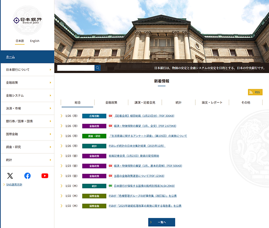The width and height of the screenshot is (269, 228).
Task: Switch to the 統計 news tab
Action: (x=178, y=102)
